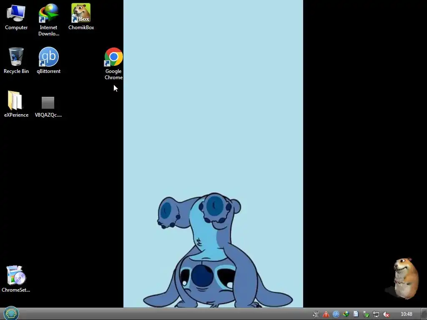
Task: Click the taskbar clock showing 10:48
Action: point(406,314)
